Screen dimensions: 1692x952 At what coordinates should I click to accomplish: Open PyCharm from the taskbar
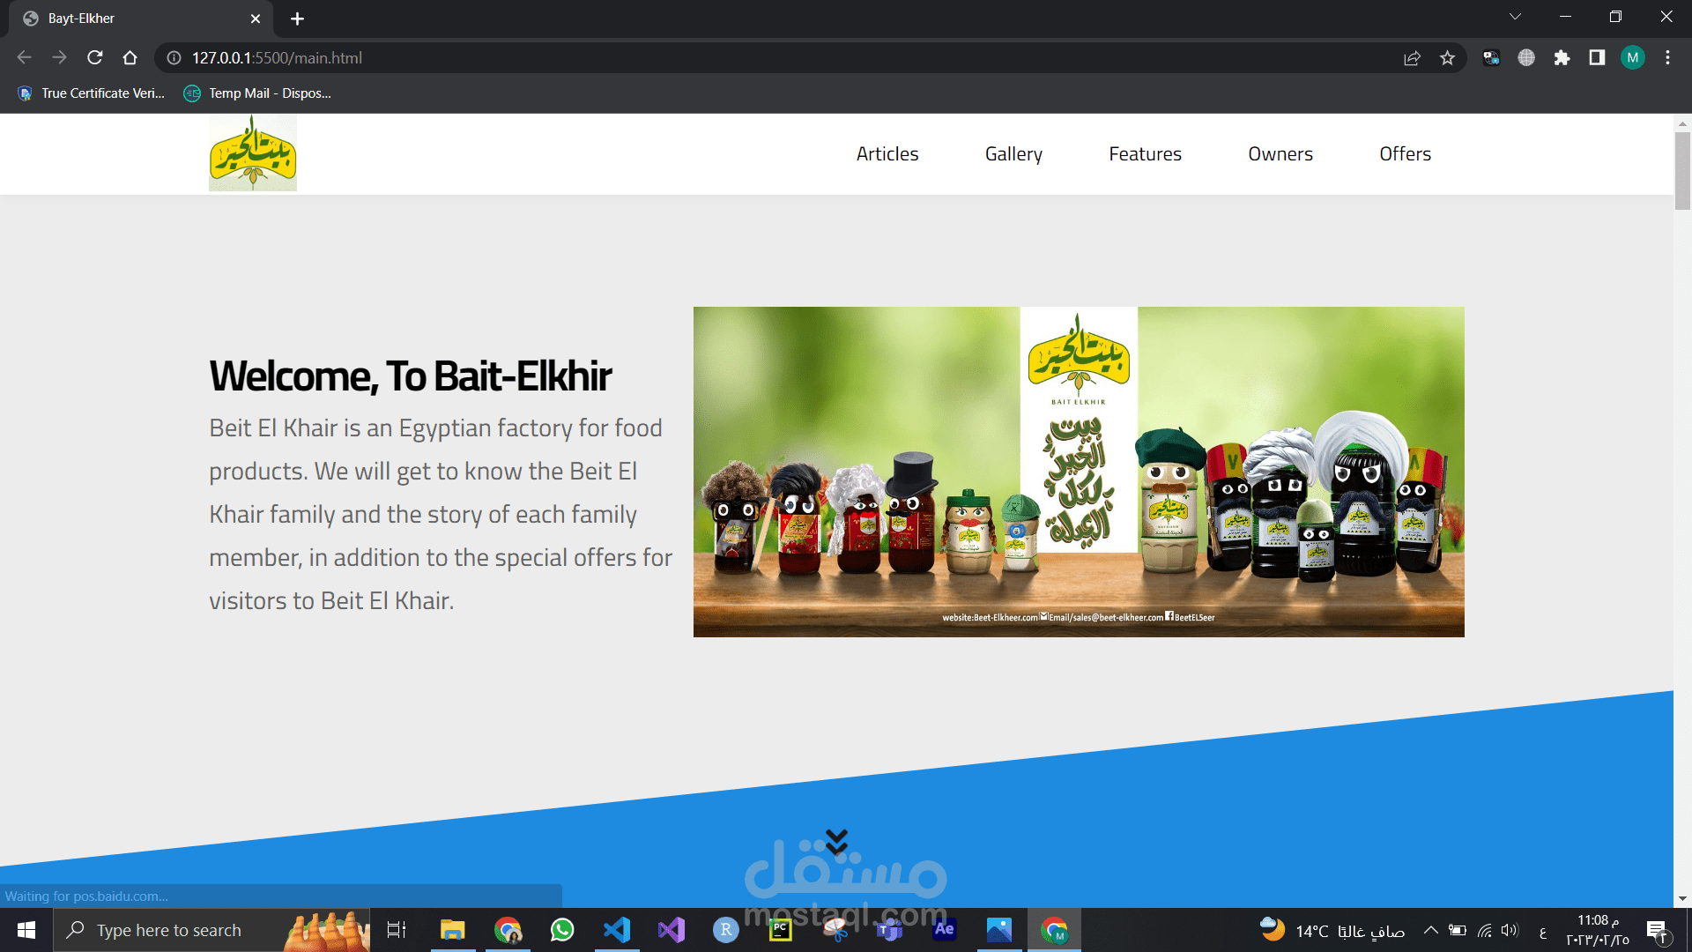781,930
